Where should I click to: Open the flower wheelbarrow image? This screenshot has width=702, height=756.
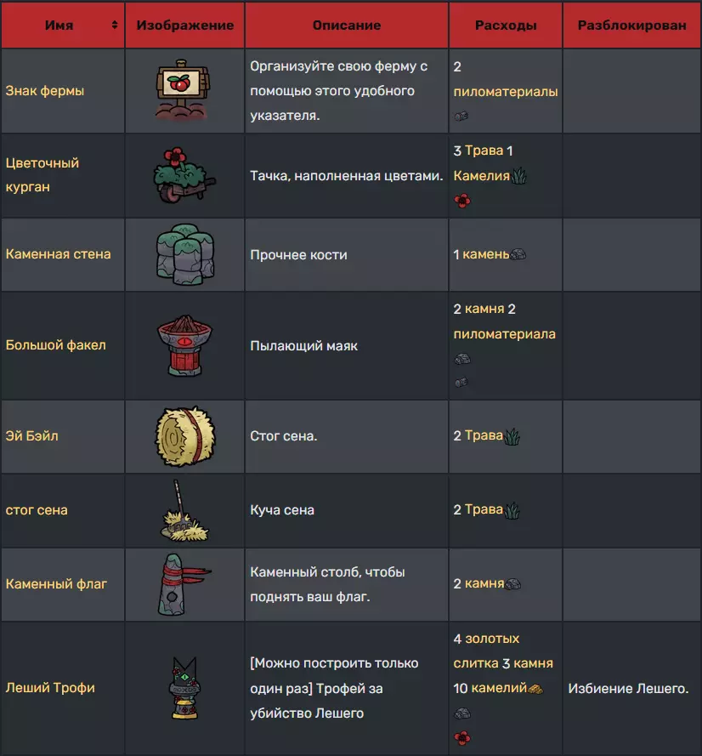point(183,173)
